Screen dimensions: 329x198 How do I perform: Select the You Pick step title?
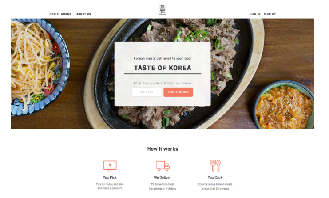pyautogui.click(x=110, y=177)
